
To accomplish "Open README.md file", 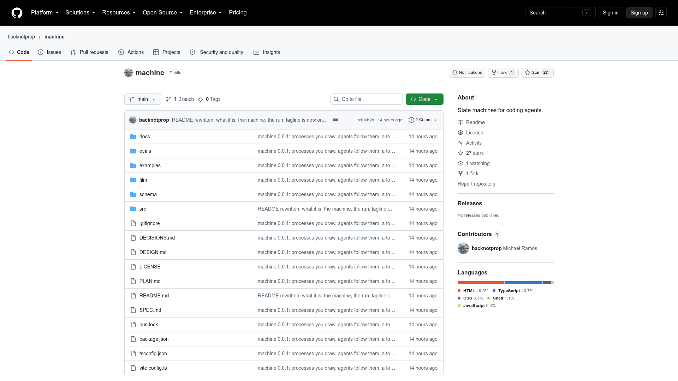I will tap(154, 296).
